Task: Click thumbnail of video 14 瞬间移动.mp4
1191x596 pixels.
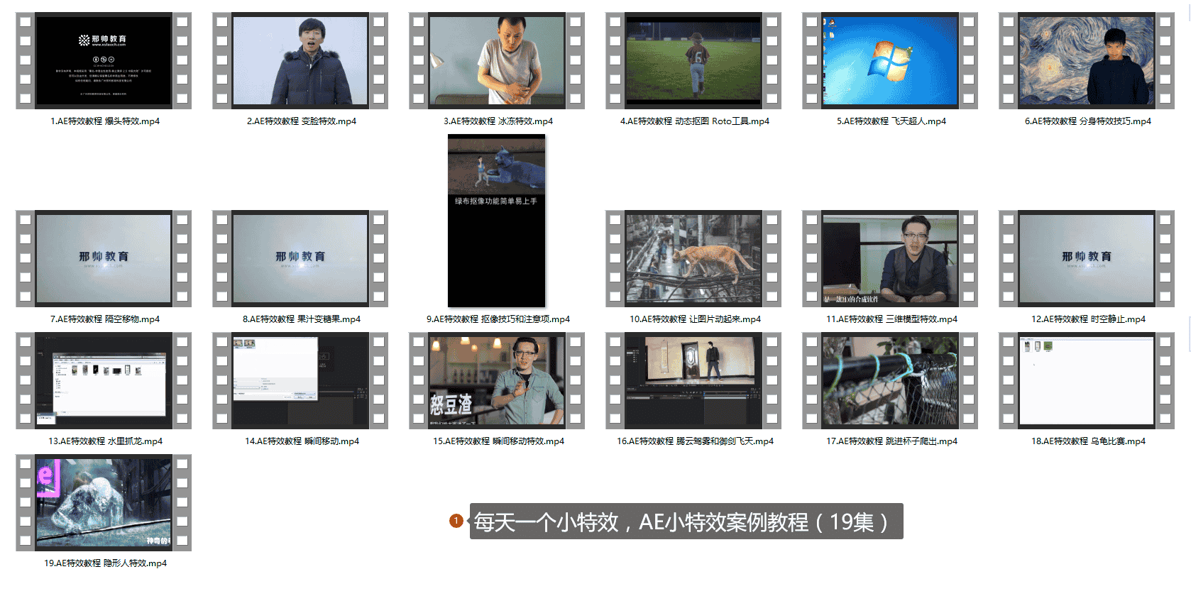Action: [x=300, y=380]
